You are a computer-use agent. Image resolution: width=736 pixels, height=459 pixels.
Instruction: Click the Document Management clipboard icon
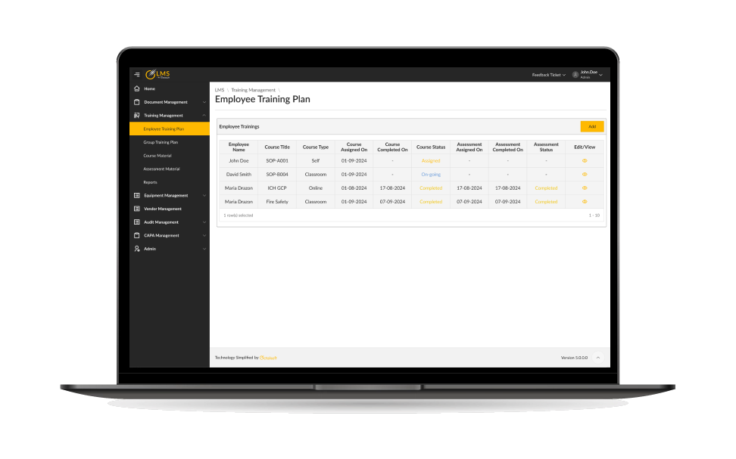(136, 102)
